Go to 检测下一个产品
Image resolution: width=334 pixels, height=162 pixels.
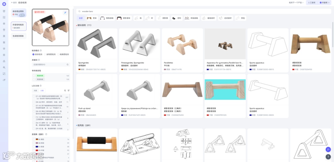(x=296, y=2)
